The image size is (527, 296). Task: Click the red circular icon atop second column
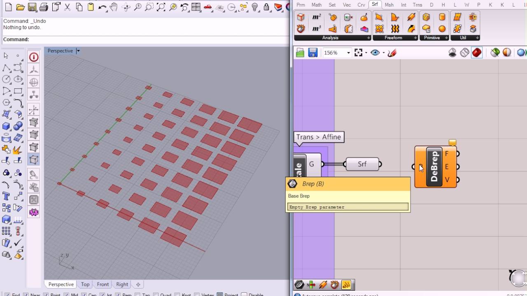pyautogui.click(x=34, y=57)
